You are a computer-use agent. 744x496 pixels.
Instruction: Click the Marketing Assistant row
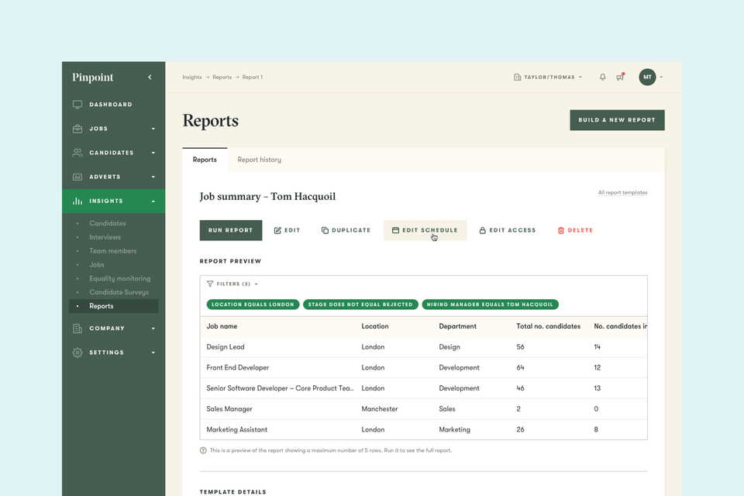pos(423,429)
